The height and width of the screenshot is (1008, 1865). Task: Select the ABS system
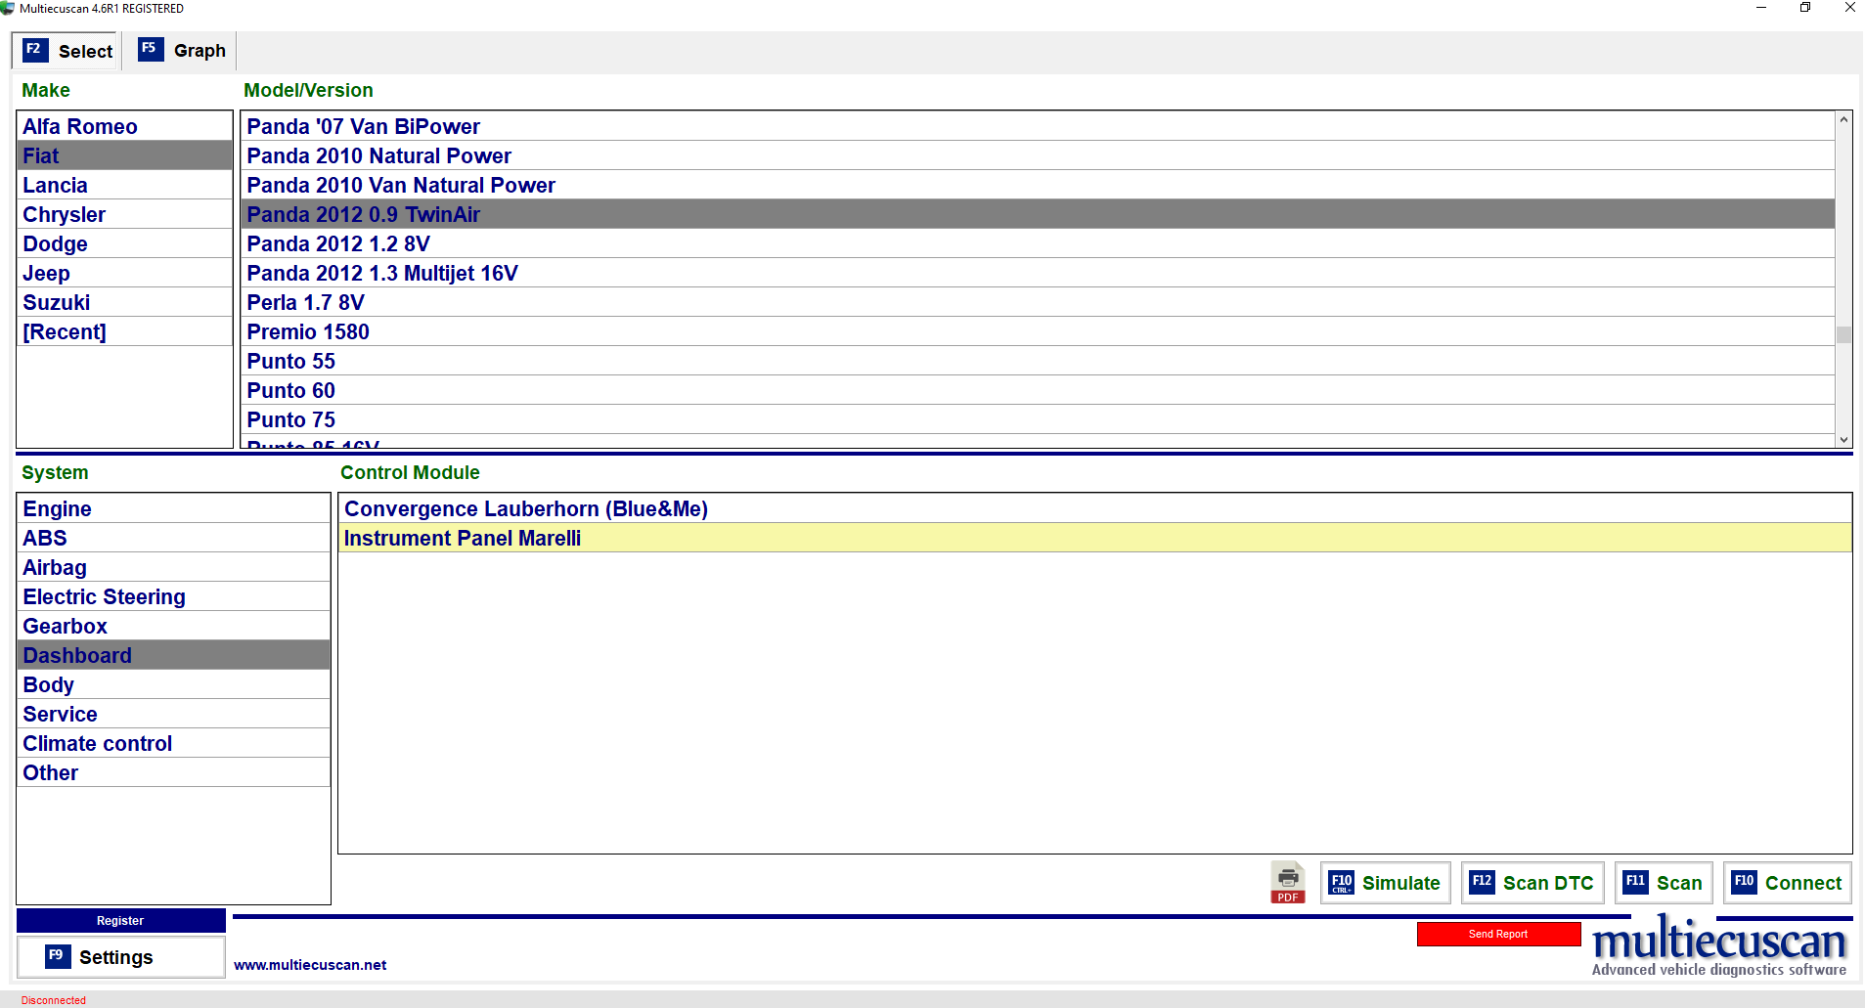pos(173,538)
